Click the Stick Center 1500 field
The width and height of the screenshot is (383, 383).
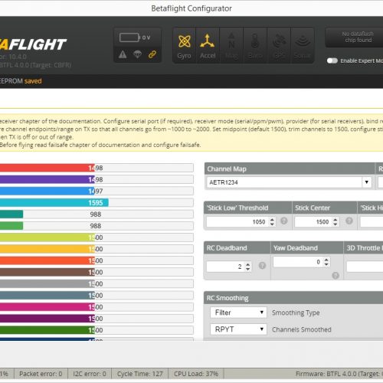tap(316, 221)
